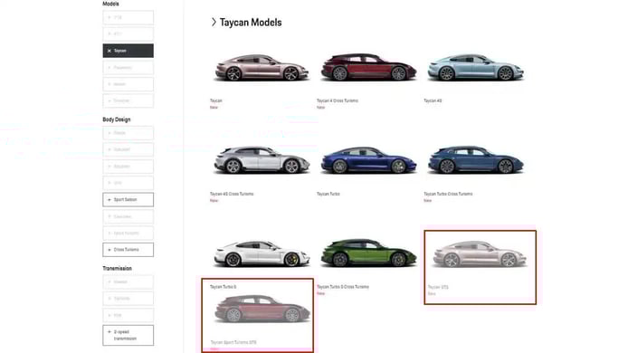Click New label under Taycan Turbo S Cross Turismo

(321, 293)
